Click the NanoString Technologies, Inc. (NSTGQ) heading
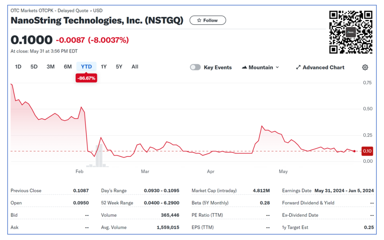 pos(97,20)
